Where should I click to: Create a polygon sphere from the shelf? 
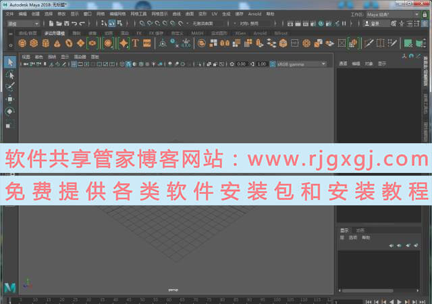[22, 43]
